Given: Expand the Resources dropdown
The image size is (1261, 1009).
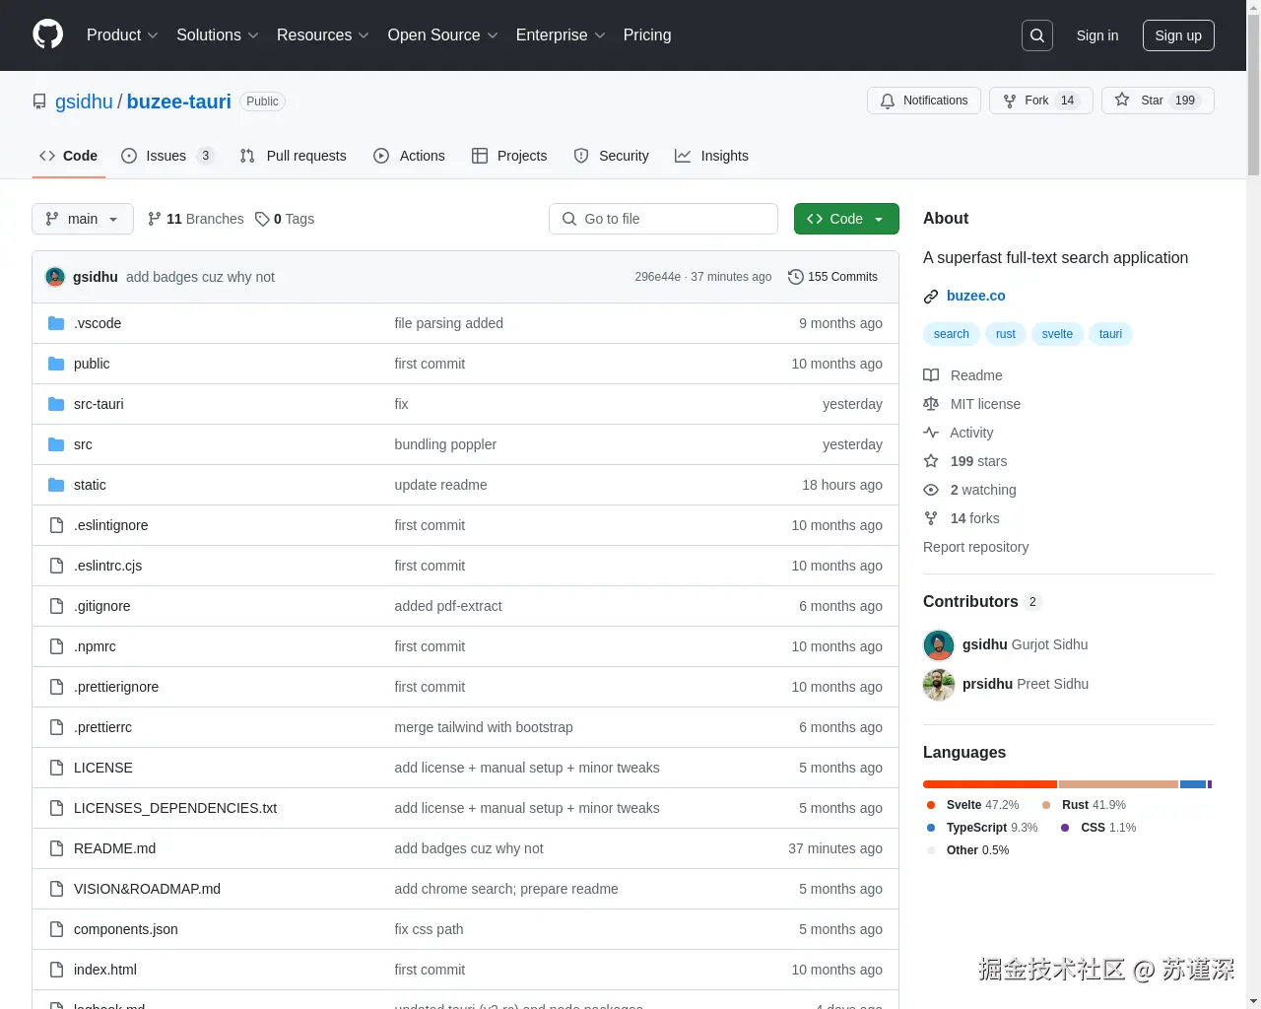Looking at the screenshot, I should [x=323, y=35].
